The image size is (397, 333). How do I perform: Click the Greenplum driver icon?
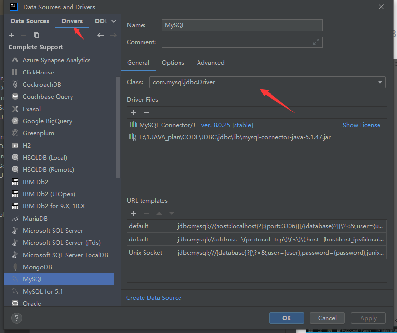[15, 133]
